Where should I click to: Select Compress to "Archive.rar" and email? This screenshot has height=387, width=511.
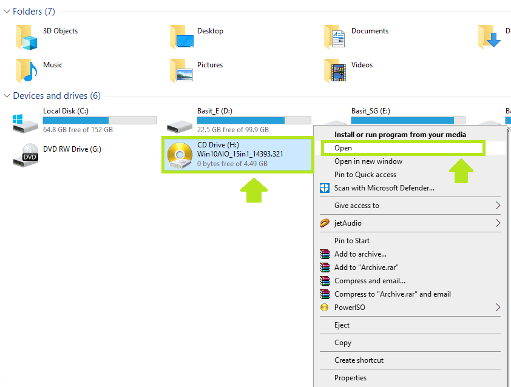[x=410, y=294]
